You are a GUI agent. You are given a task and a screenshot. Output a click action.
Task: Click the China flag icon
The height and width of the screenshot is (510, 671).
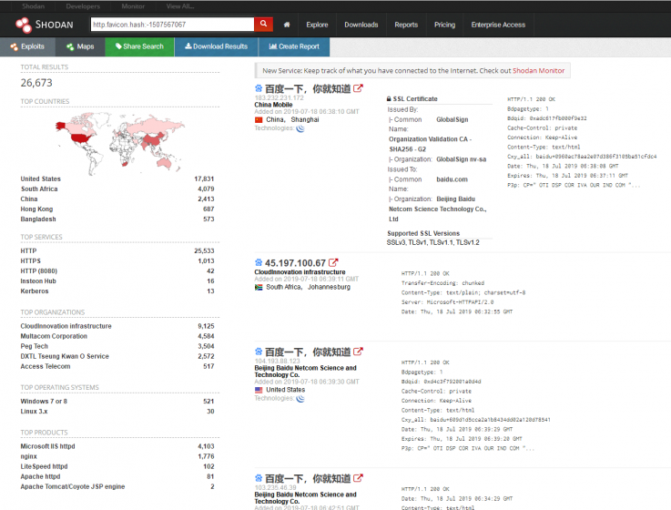259,120
